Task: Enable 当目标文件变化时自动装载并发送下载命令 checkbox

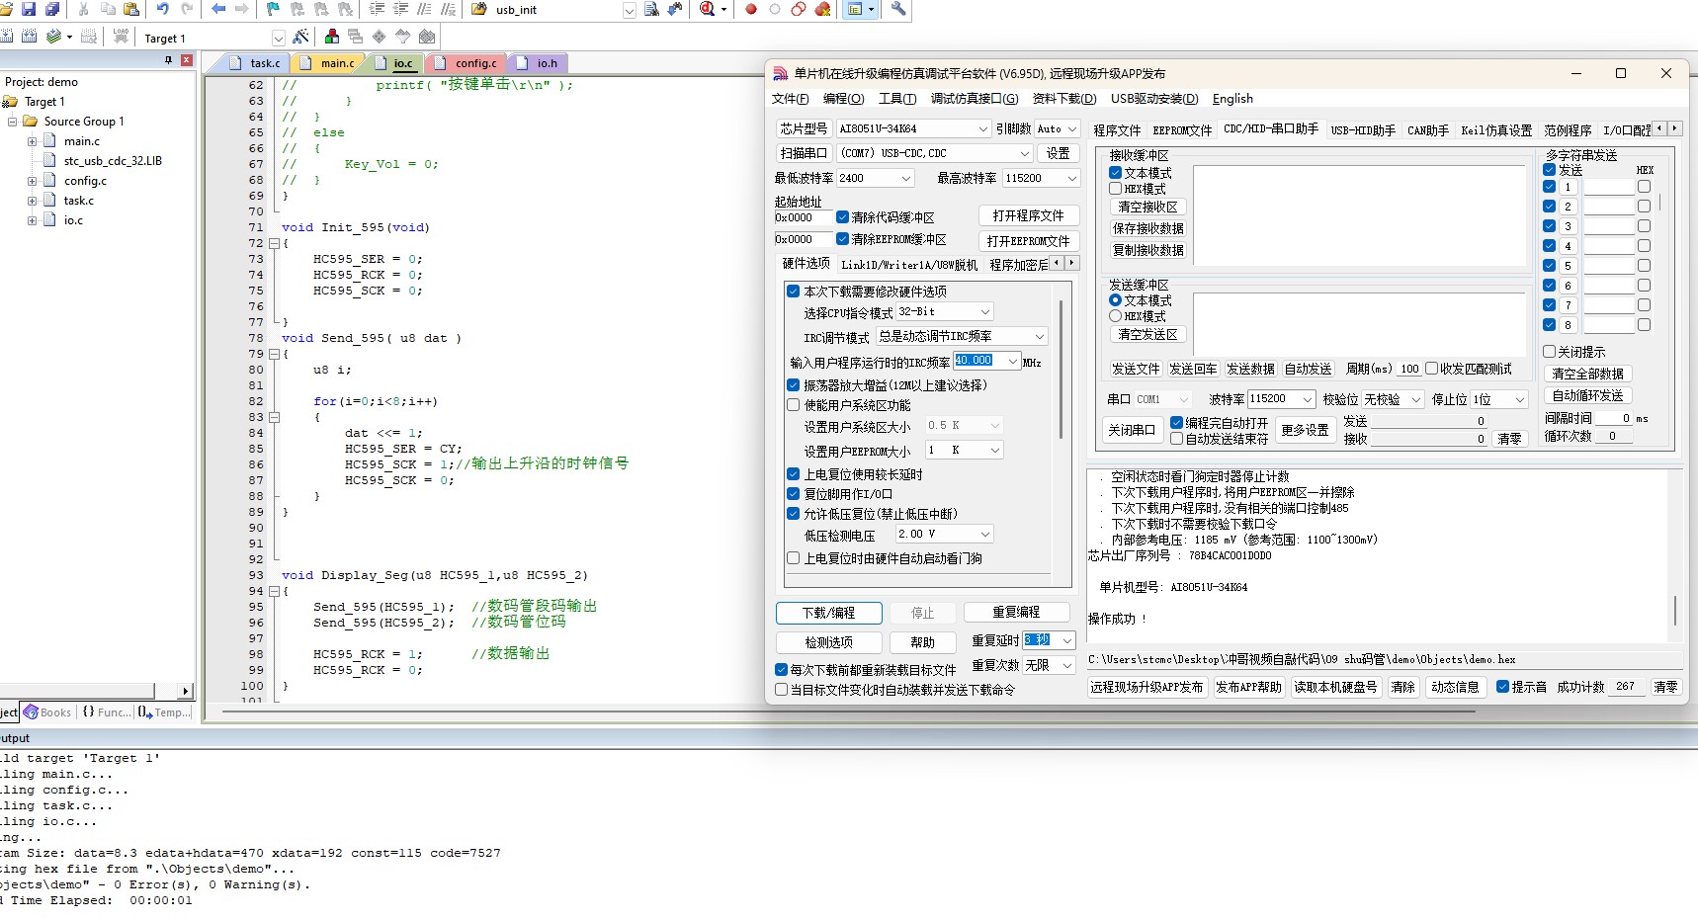Action: click(781, 690)
